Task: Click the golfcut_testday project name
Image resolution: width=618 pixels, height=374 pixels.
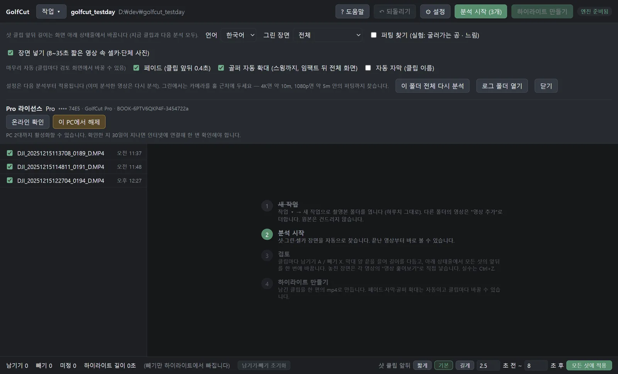Action: pos(93,12)
